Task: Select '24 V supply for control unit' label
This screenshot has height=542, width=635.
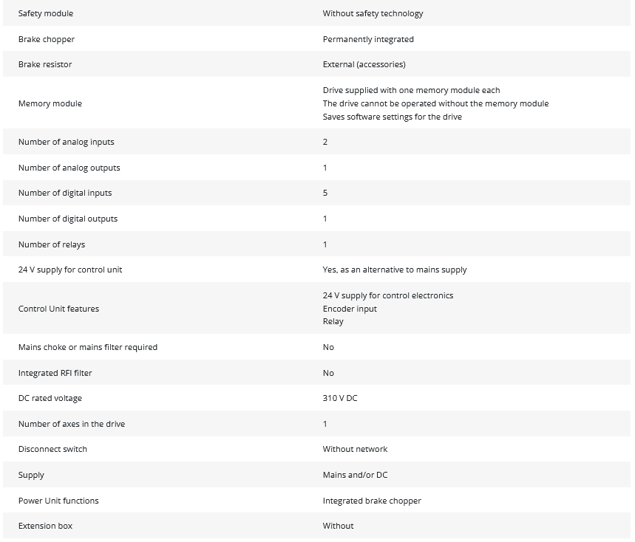Action: (x=70, y=270)
